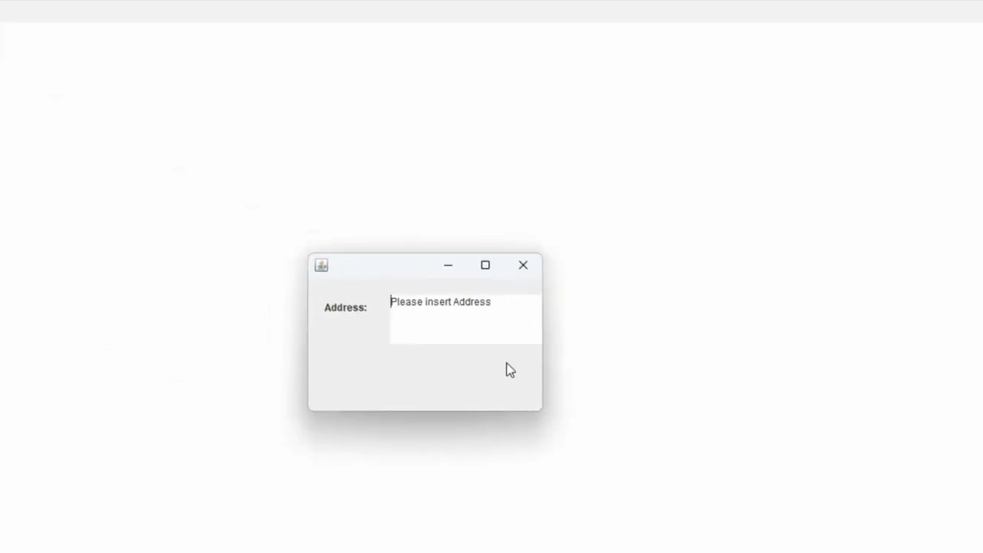
Task: Click the word 'insert' in the placeholder
Action: (x=438, y=302)
